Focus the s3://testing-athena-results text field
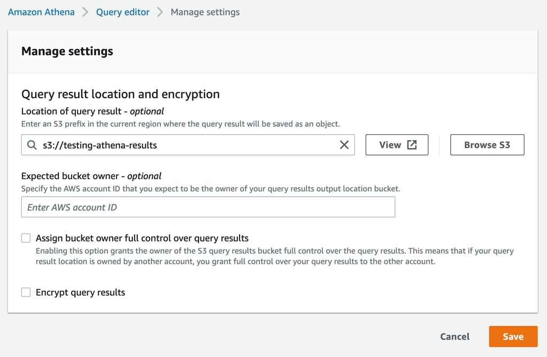This screenshot has width=547, height=357. click(187, 145)
